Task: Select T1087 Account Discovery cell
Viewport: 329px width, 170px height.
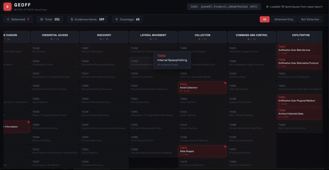Action: click(x=104, y=50)
